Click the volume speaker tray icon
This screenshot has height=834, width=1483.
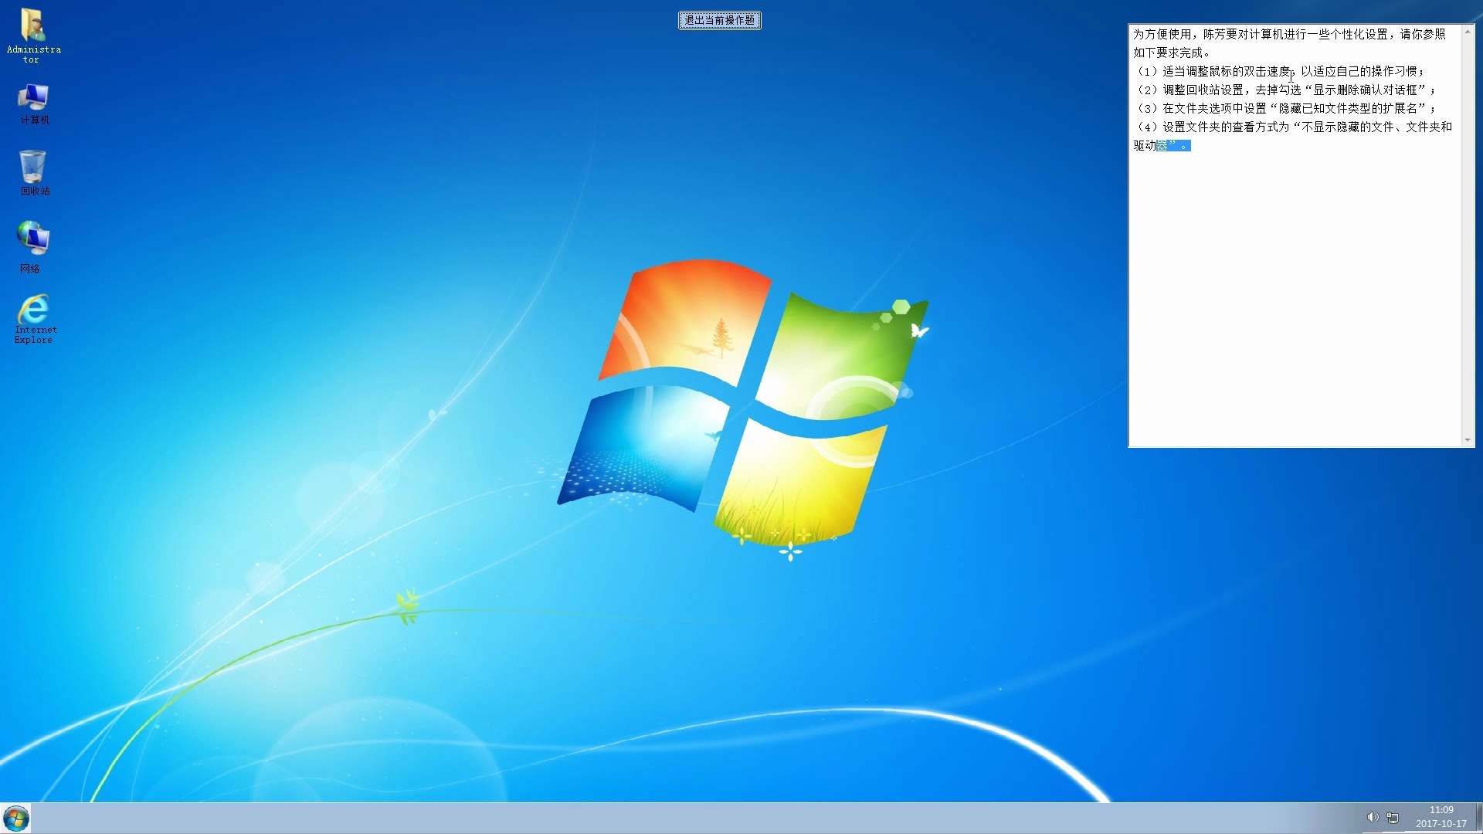coord(1372,817)
